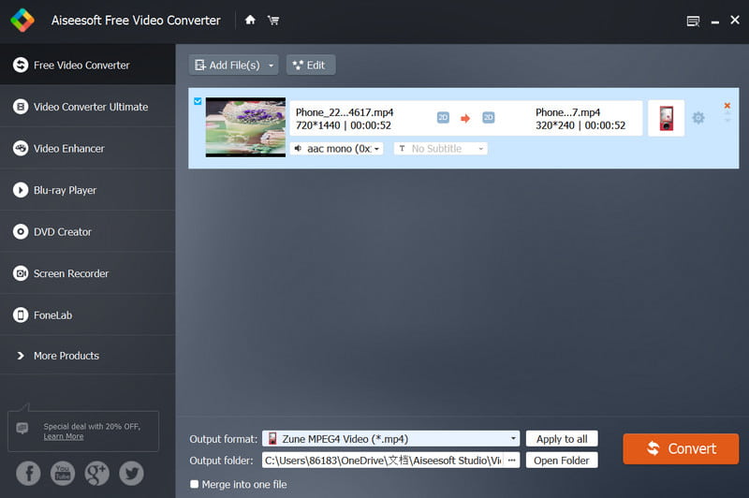Click the special deal chat bubble icon
This screenshot has width=749, height=498.
tap(22, 428)
